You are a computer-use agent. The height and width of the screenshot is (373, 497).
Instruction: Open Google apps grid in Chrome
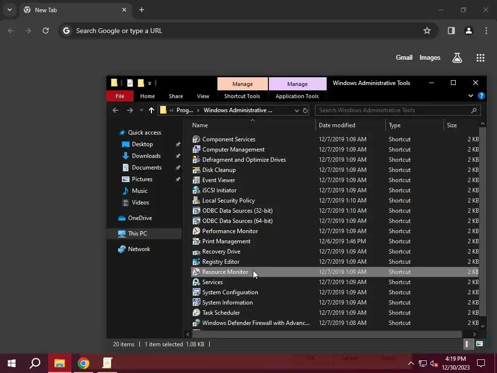tap(480, 58)
